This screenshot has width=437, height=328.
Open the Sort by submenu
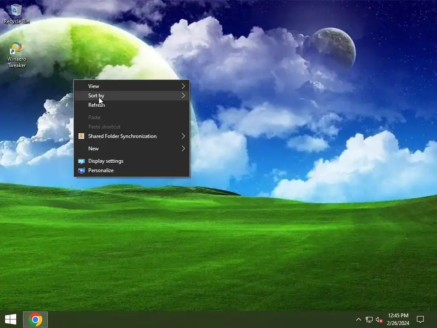132,96
